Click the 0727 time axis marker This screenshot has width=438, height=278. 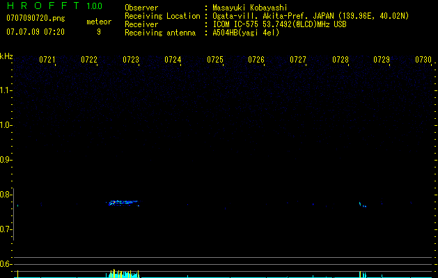(x=298, y=60)
